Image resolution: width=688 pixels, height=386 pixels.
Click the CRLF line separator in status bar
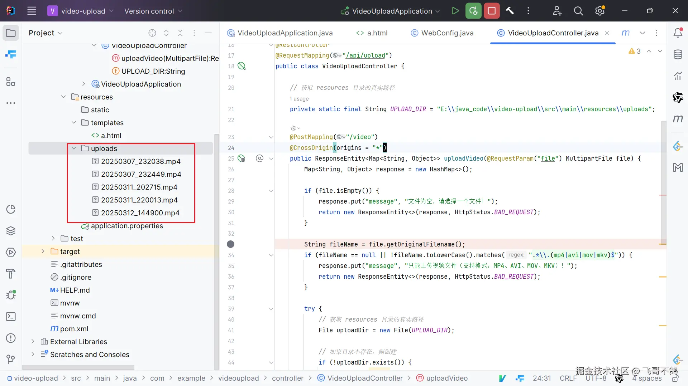coord(568,378)
